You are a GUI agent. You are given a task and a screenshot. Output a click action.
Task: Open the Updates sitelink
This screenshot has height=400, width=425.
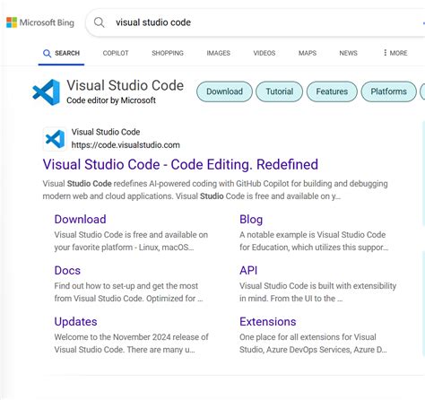[x=75, y=322]
